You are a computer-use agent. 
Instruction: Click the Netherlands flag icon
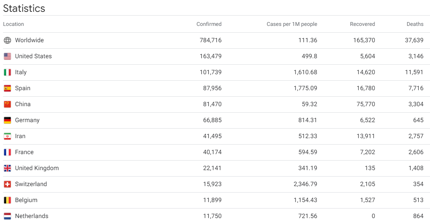[7, 216]
